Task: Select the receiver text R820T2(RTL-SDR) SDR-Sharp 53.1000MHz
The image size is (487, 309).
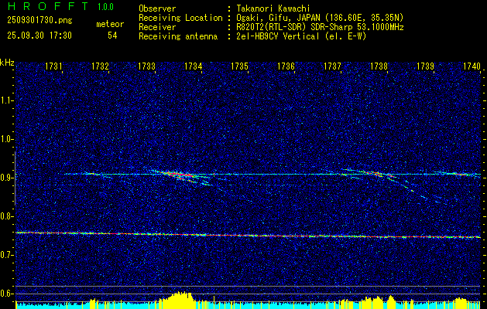Action: pyautogui.click(x=319, y=27)
